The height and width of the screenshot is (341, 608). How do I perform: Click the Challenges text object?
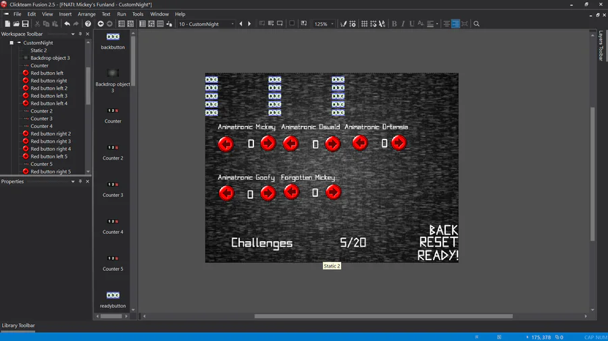coord(261,243)
